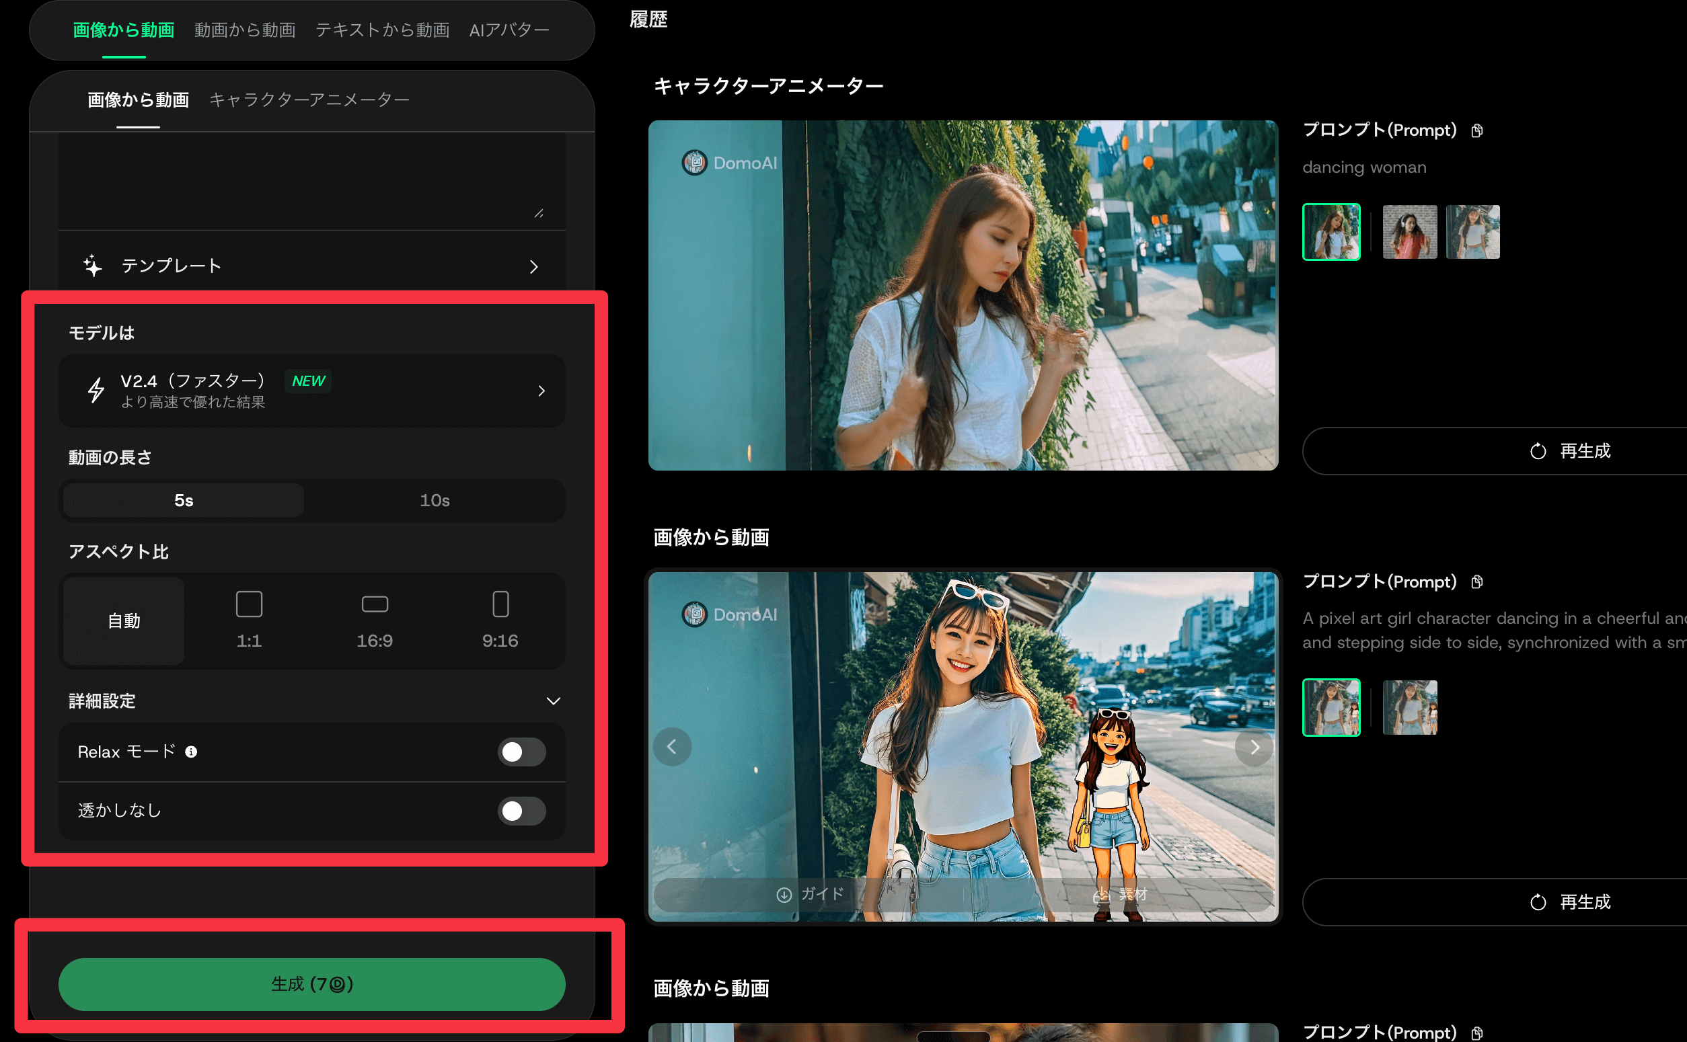Go to next image with right arrow
The image size is (1687, 1042).
(1254, 747)
